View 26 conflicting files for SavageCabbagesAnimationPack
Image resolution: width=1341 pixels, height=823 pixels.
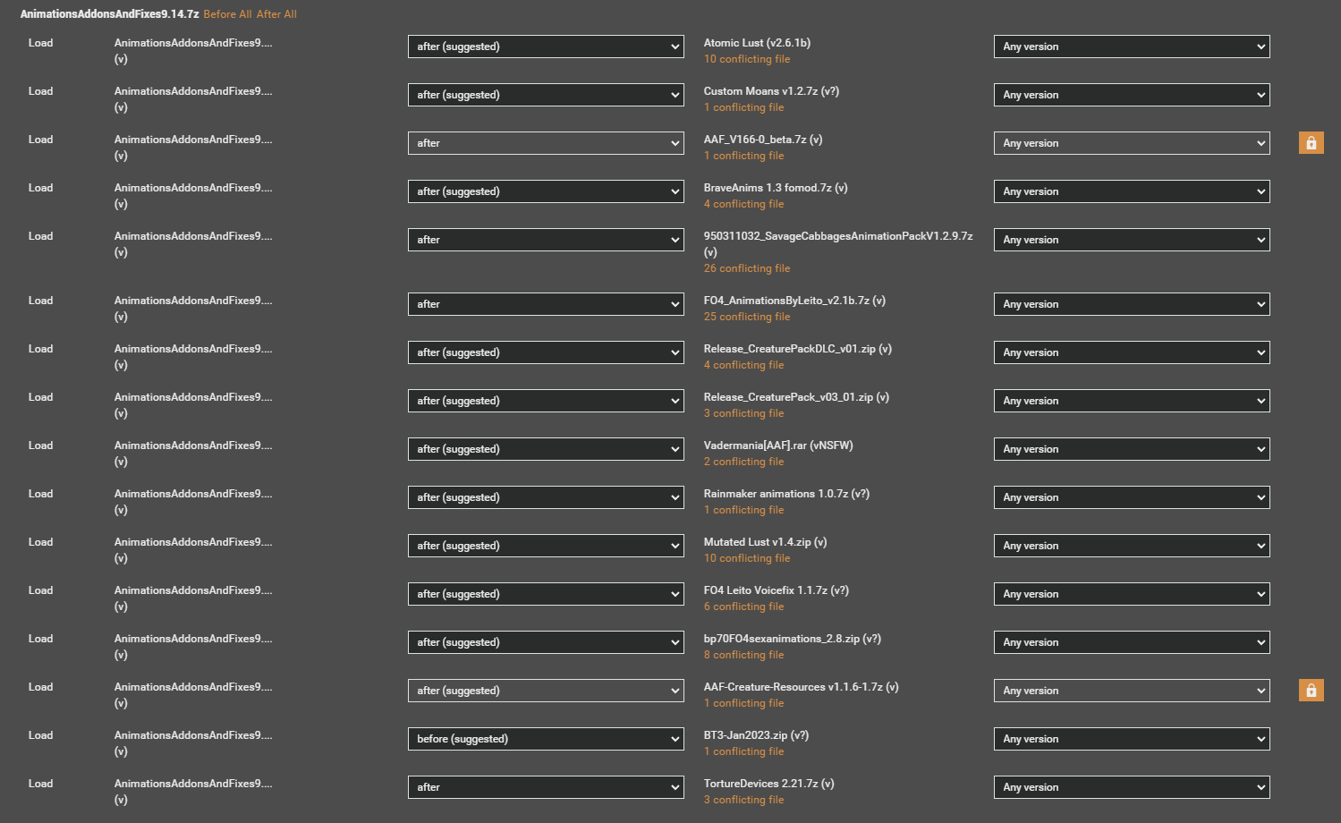747,267
